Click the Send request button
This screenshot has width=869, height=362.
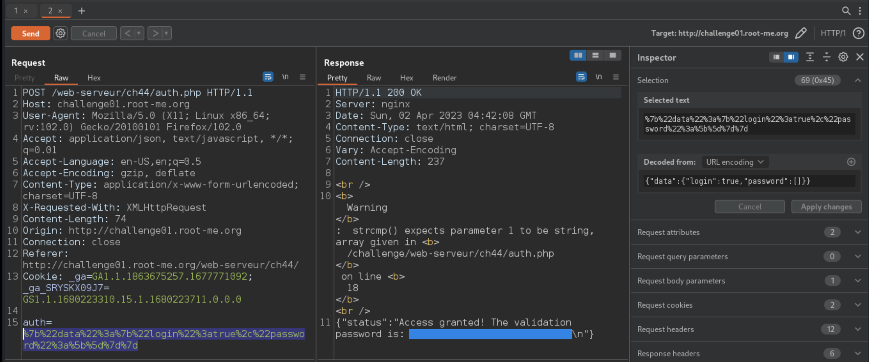tap(30, 33)
